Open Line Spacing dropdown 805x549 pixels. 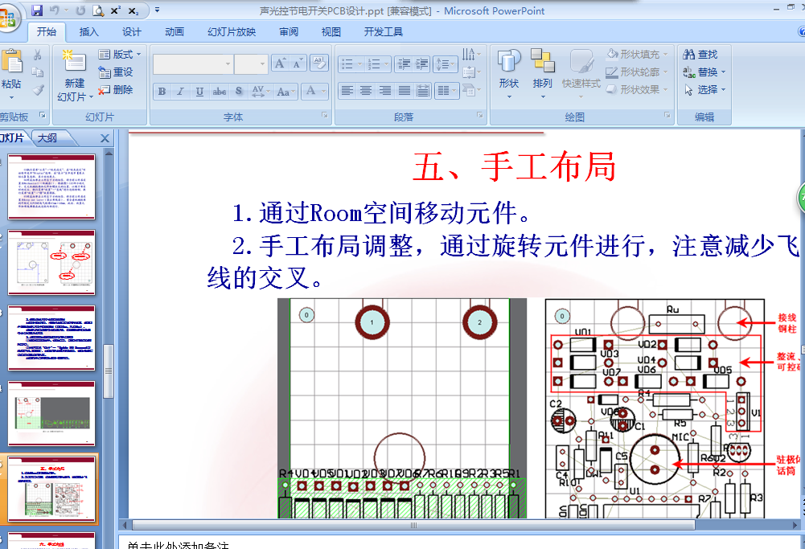click(445, 64)
